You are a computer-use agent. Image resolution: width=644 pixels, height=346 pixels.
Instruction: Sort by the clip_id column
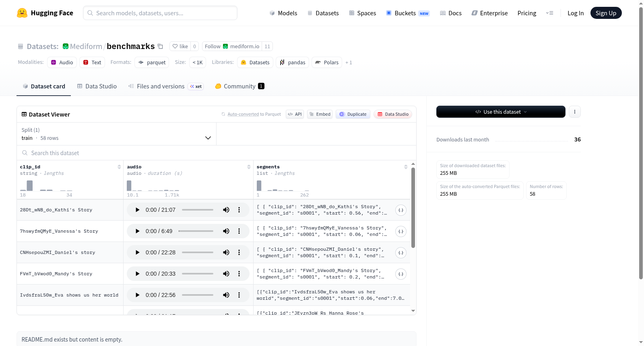[x=119, y=167]
